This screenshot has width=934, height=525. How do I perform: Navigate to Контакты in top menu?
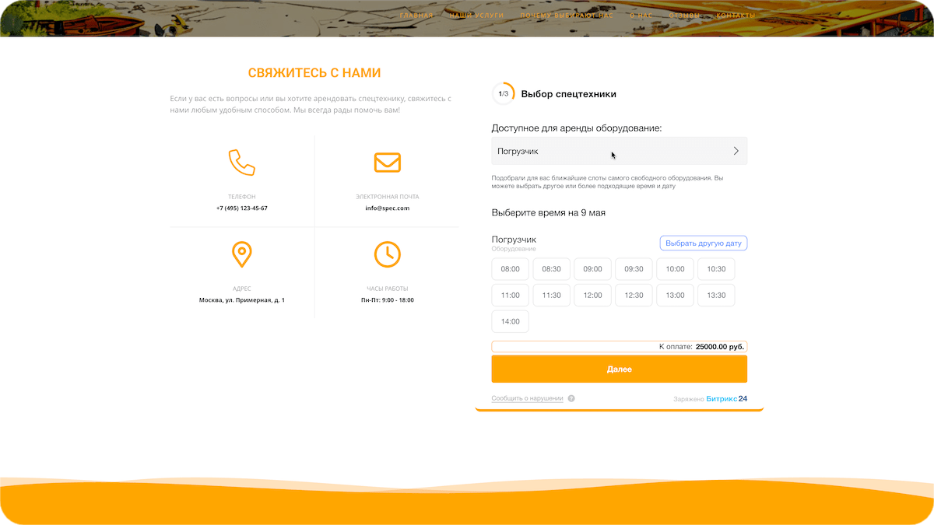[735, 16]
